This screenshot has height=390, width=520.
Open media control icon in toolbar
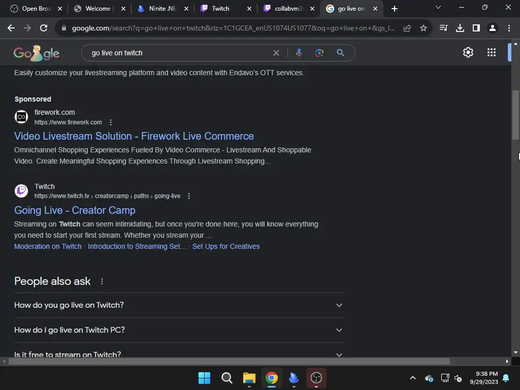click(443, 28)
